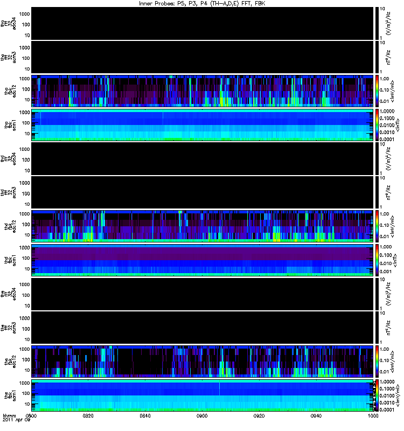Screen dimensions: 404x431
Task: Click the '10' y-axis tick of the fbk scm1
Action: pos(27,405)
